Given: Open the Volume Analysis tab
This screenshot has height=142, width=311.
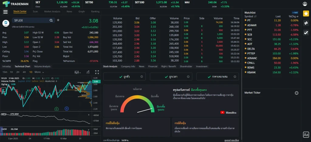Looking at the screenshot, I should coord(42,66).
